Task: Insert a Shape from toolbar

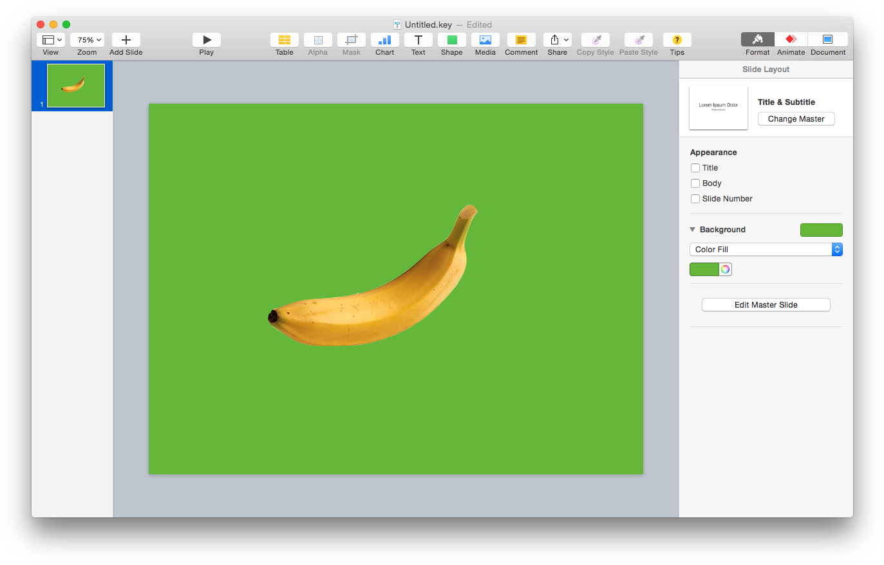Action: [452, 40]
